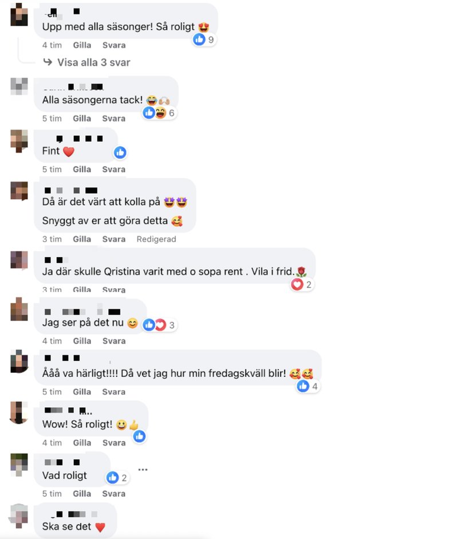This screenshot has width=458, height=539.
Task: Open like count on the 'fredagskväll' comment
Action: click(x=308, y=386)
